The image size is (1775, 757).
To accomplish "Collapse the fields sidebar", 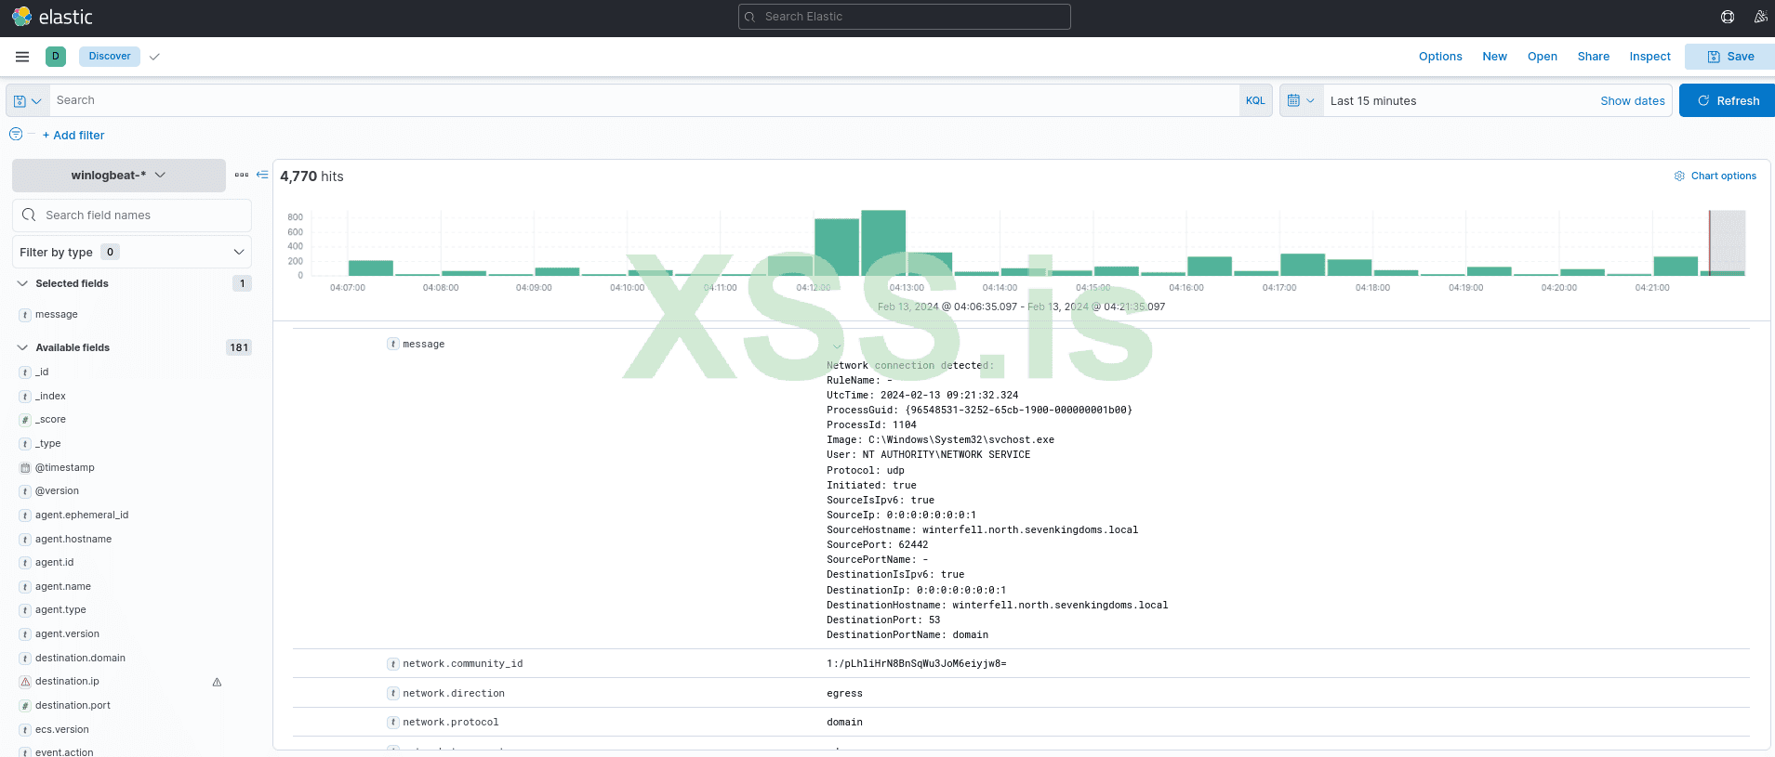I will pos(262,175).
